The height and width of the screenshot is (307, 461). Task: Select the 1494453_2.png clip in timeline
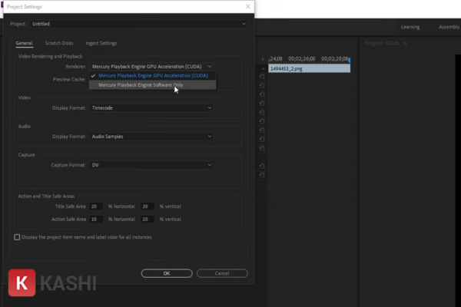[310, 69]
